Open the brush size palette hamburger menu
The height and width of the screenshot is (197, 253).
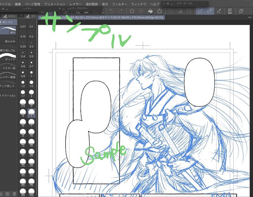tap(21, 16)
